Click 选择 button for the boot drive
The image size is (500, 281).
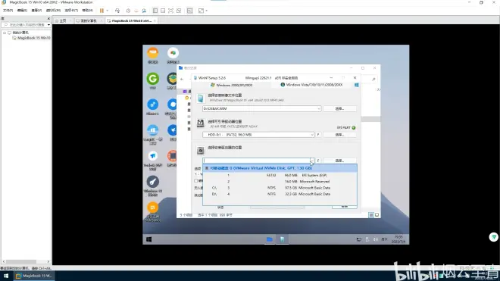tap(339, 135)
